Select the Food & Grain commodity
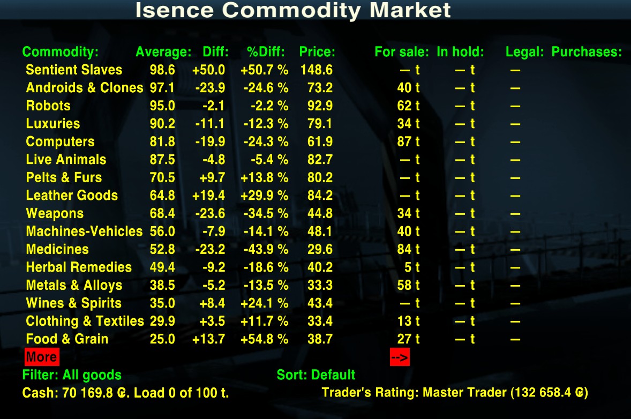Viewport: 631px width, 419px height. coord(67,339)
